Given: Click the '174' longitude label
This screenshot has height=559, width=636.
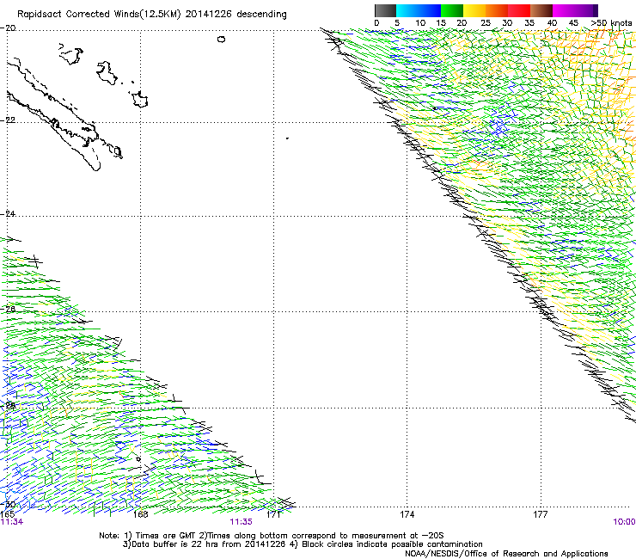Looking at the screenshot, I should pos(407,514).
